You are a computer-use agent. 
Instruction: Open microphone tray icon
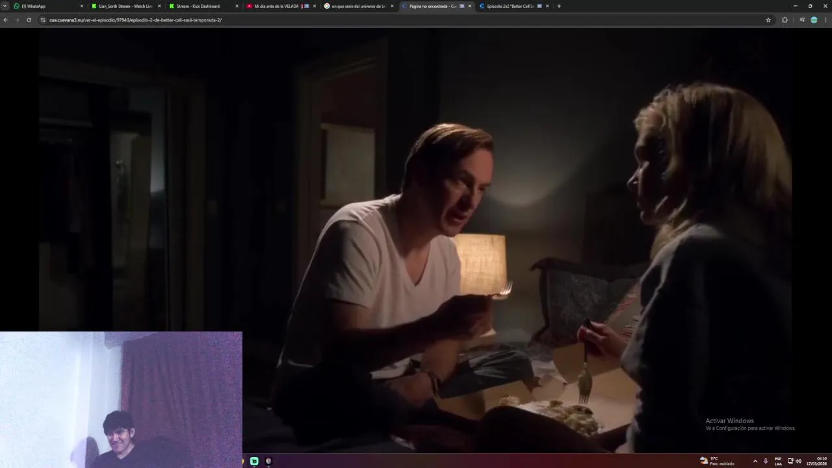(766, 461)
